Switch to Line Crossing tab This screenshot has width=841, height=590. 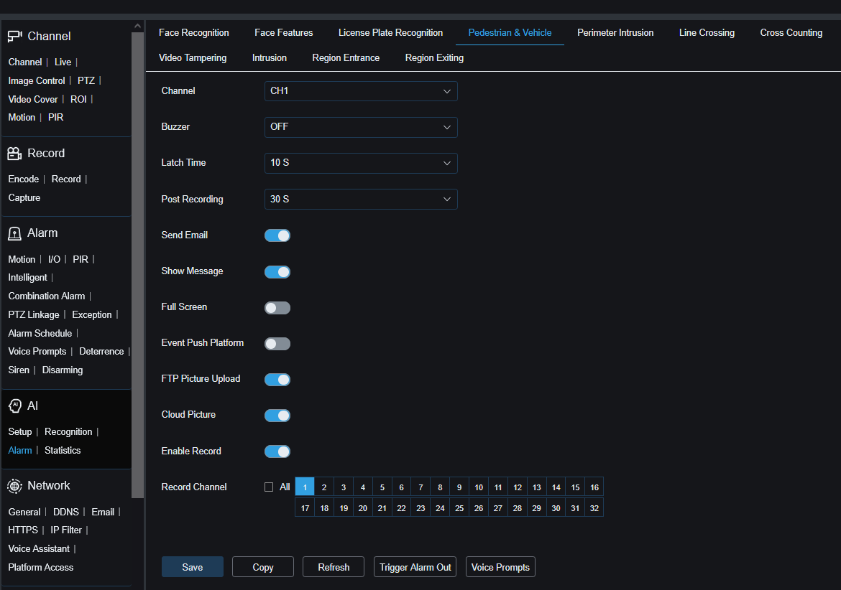[707, 33]
